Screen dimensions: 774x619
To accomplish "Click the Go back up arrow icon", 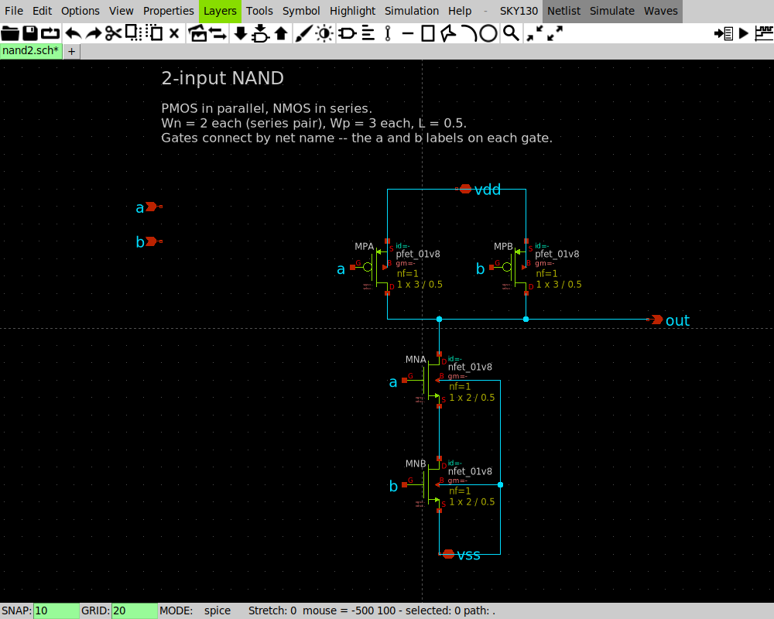I will 282,33.
